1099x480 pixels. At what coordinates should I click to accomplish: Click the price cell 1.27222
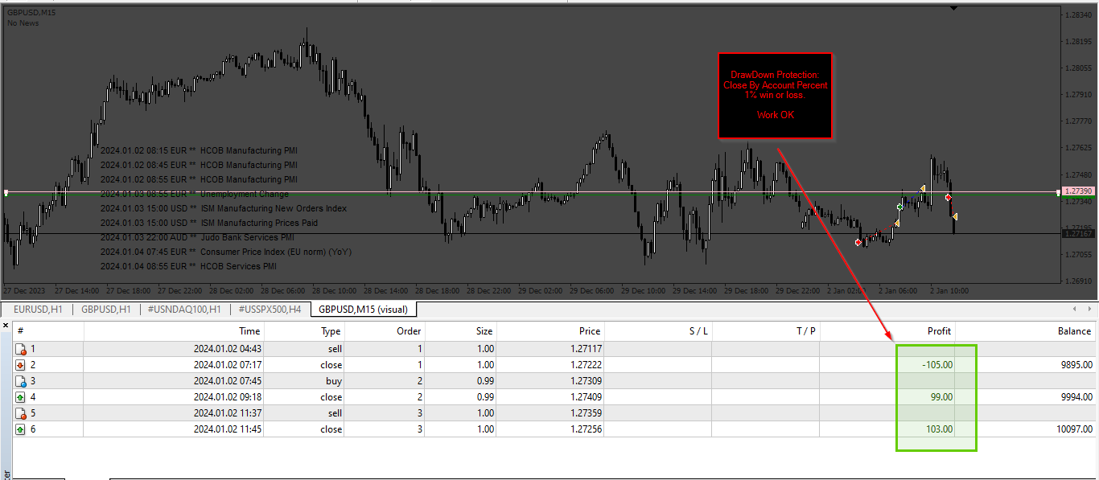click(584, 365)
